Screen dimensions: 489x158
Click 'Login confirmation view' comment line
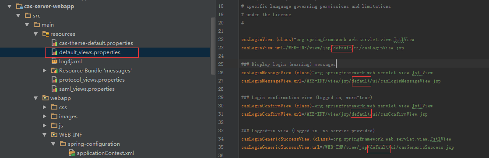point(306,98)
